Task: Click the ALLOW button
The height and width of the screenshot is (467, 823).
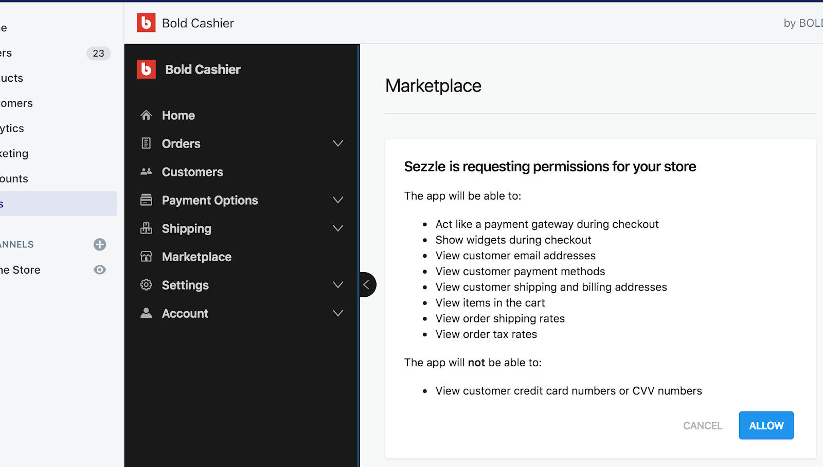Action: click(766, 425)
